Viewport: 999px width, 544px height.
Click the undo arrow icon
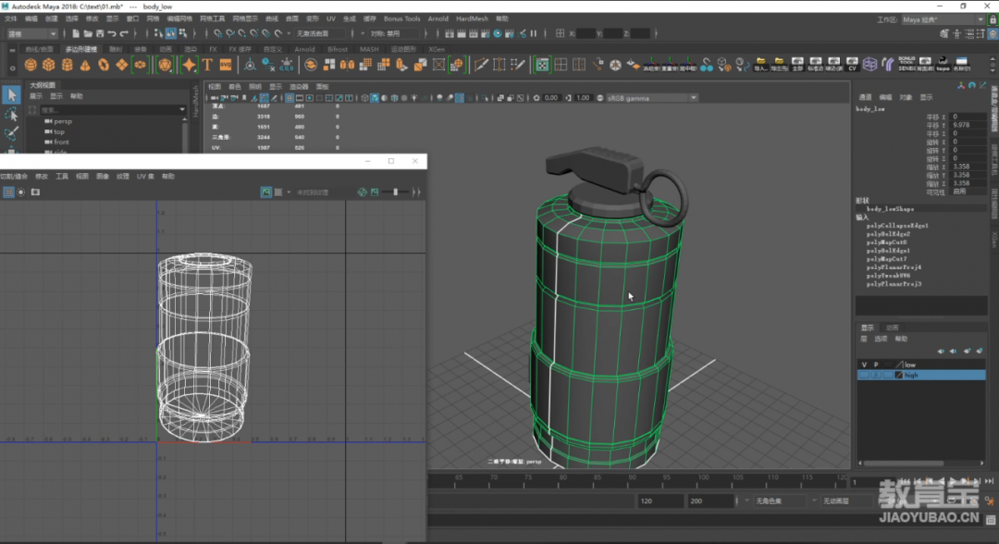pyautogui.click(x=112, y=33)
